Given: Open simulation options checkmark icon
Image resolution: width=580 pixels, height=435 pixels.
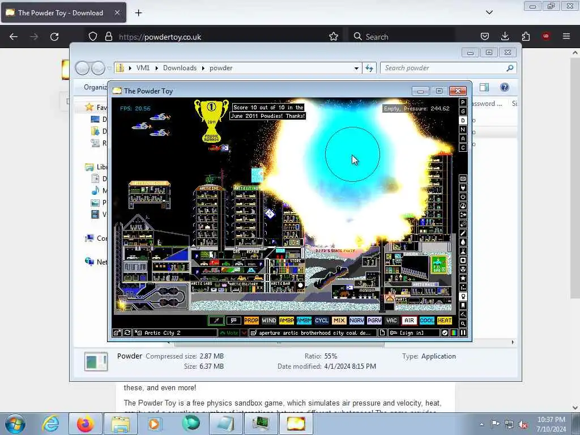Looking at the screenshot, I should [445, 333].
